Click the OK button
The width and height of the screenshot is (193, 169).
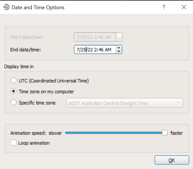[x=172, y=160]
